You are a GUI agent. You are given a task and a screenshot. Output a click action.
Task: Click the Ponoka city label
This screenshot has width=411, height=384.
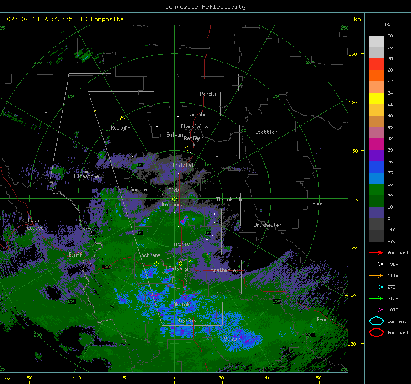(x=208, y=94)
